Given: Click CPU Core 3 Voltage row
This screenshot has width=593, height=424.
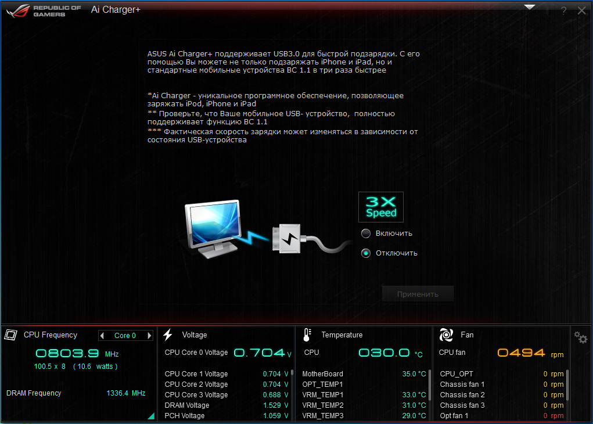Looking at the screenshot, I should (x=227, y=395).
